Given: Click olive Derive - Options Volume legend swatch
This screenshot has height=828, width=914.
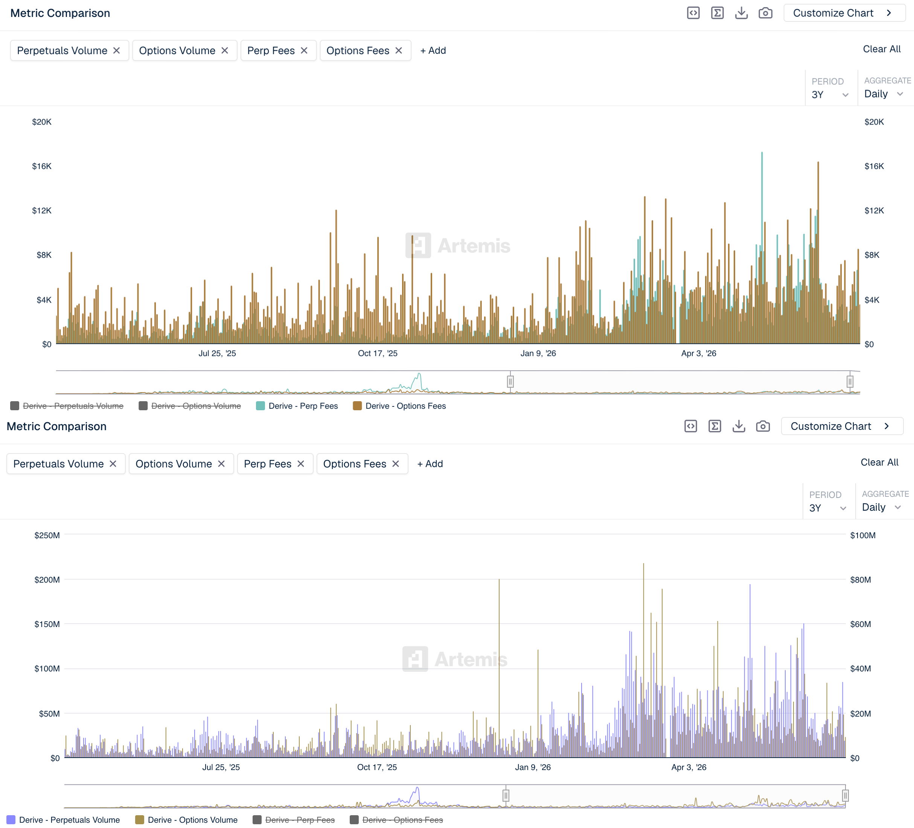Looking at the screenshot, I should tap(140, 820).
